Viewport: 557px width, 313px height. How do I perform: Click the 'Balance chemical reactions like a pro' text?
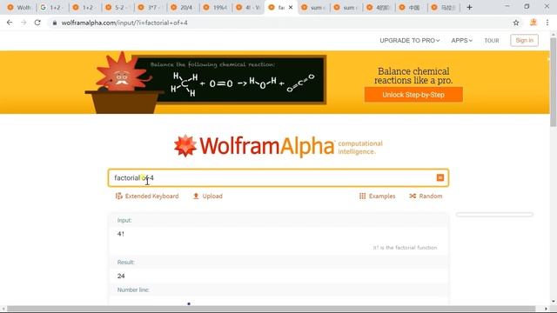tap(413, 76)
